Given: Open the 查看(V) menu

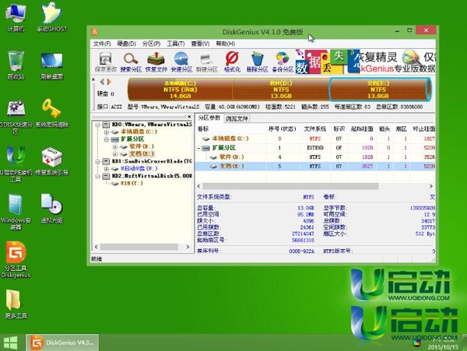Looking at the screenshot, I should [200, 44].
